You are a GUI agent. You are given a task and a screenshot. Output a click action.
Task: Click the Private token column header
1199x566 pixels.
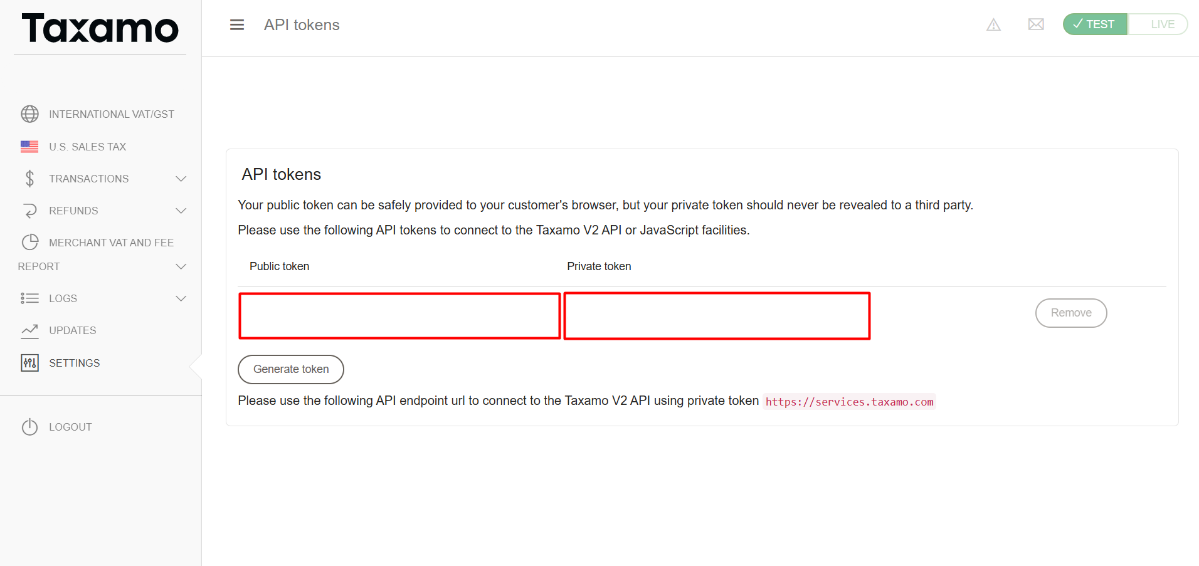coord(599,266)
